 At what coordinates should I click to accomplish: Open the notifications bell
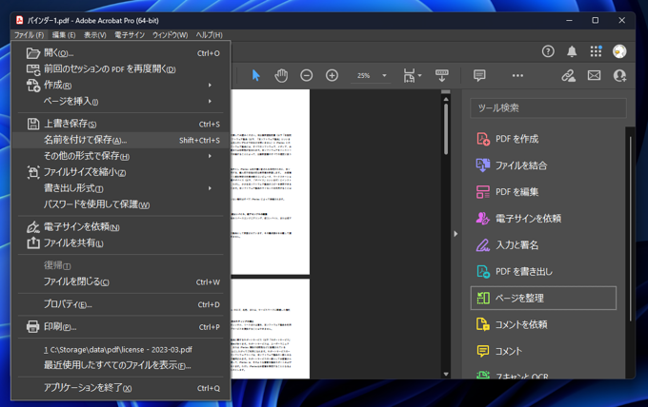pos(572,51)
